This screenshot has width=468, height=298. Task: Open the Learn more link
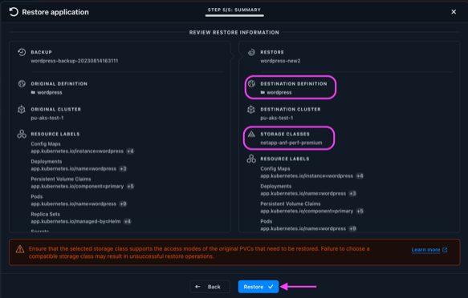pyautogui.click(x=425, y=250)
